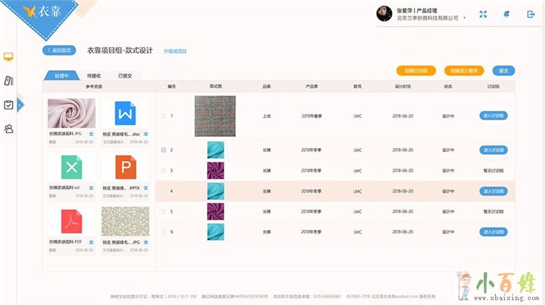Screen dimensions: 545x305
Task: Open the gray tweed fabric thumbnail in row 1
Action: click(x=215, y=116)
